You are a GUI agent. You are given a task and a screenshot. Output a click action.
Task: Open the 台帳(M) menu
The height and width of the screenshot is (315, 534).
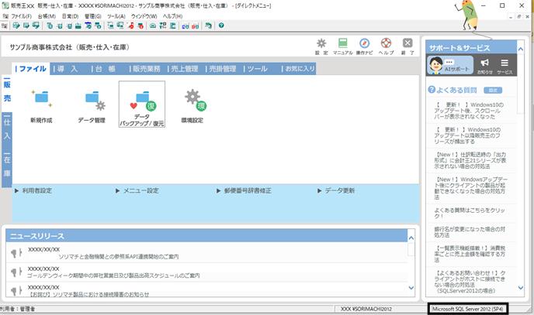click(x=47, y=16)
